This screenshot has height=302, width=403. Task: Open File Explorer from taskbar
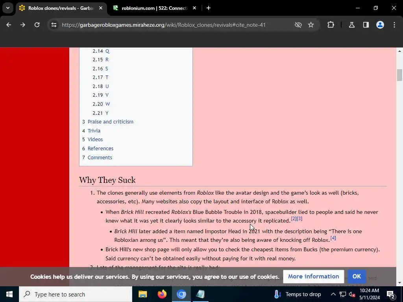[x=142, y=294]
